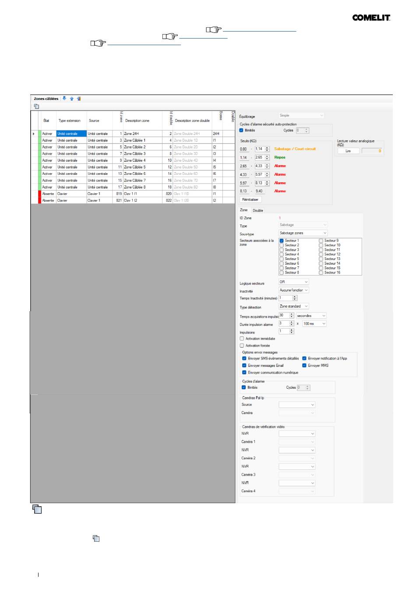Select the Zone Câblée 4 cell
The image size is (416, 593).
tap(143, 160)
